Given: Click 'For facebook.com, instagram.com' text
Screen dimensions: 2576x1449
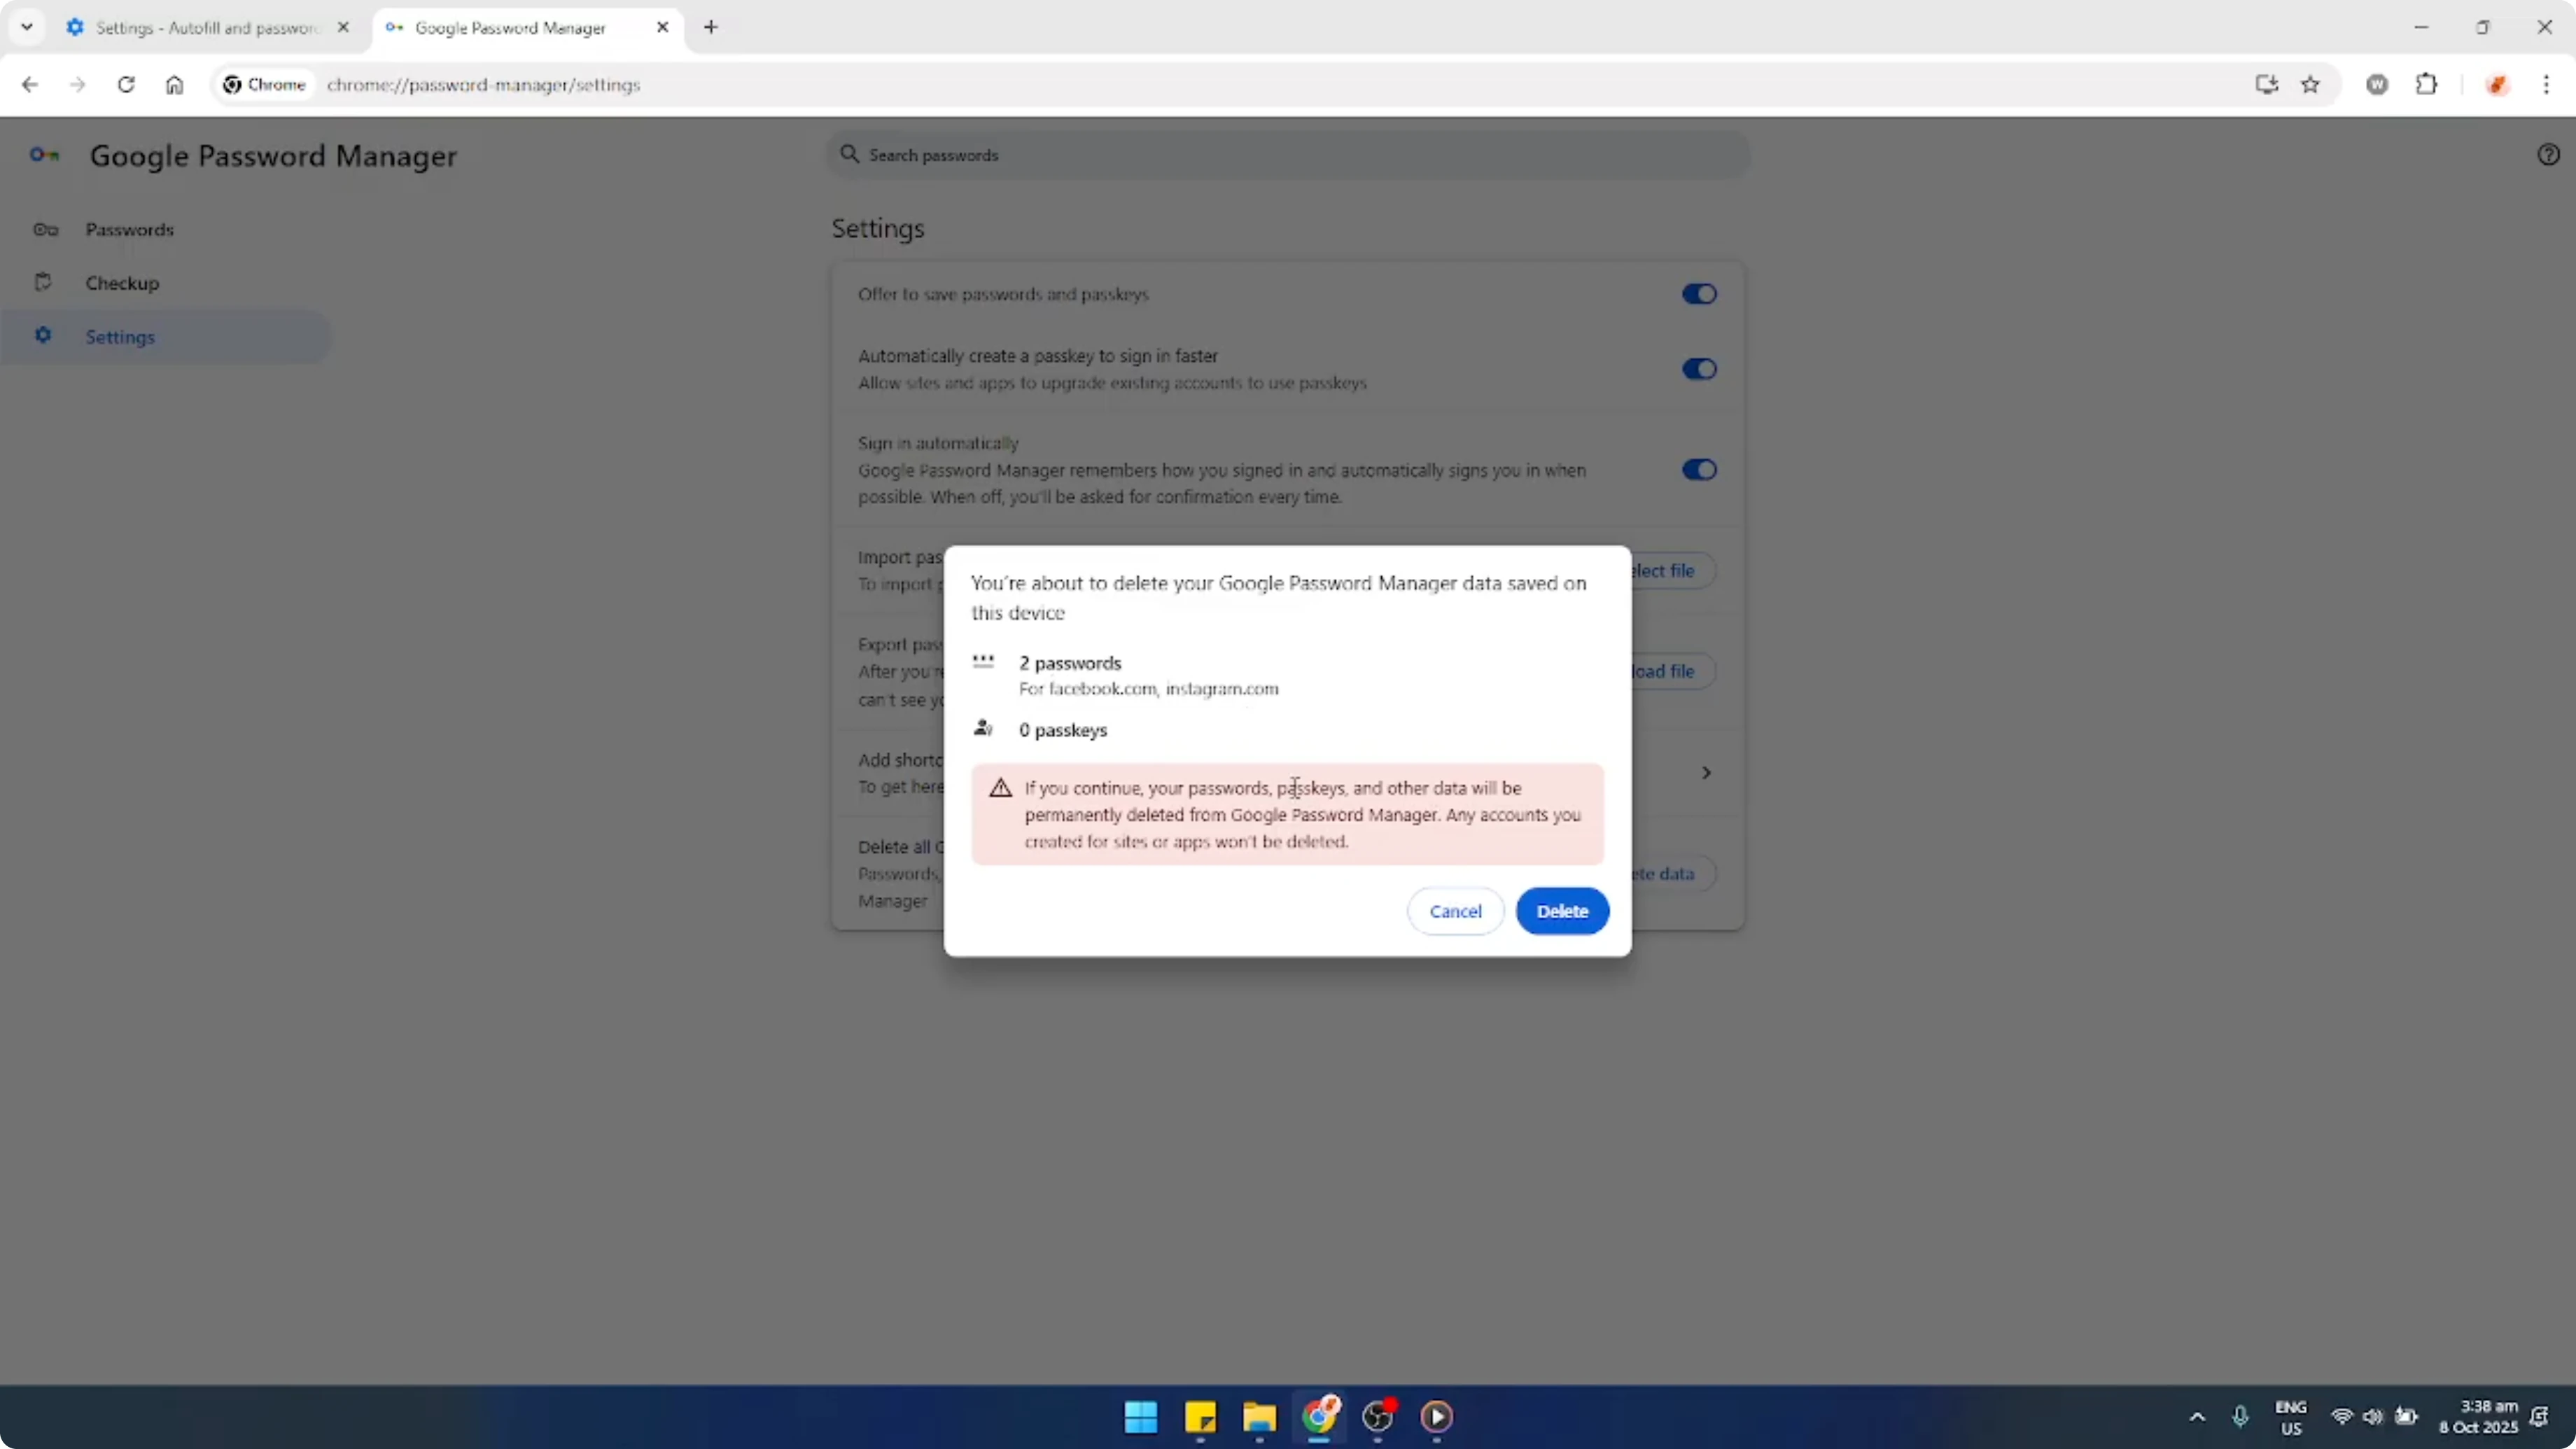Looking at the screenshot, I should [x=1148, y=689].
